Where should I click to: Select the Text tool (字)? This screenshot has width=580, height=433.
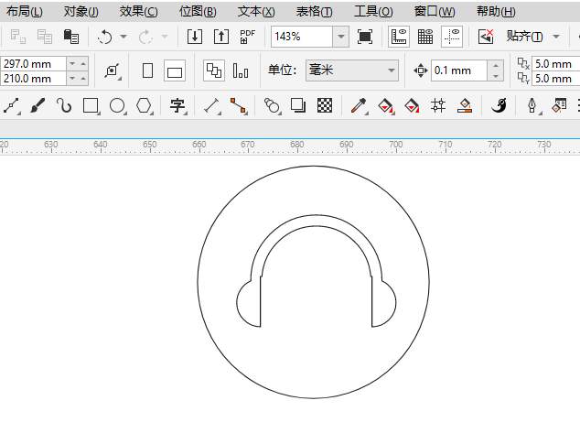point(177,105)
